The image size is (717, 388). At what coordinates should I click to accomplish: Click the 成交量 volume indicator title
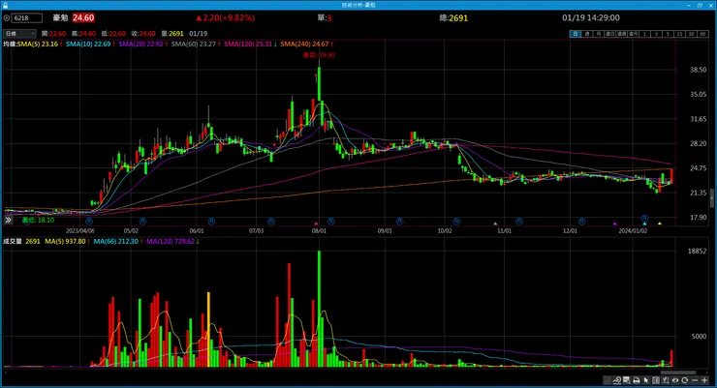tap(13, 242)
